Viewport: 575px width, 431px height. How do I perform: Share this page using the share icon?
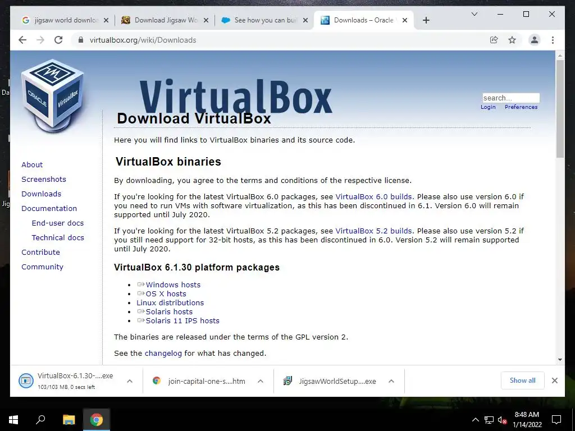pos(494,40)
